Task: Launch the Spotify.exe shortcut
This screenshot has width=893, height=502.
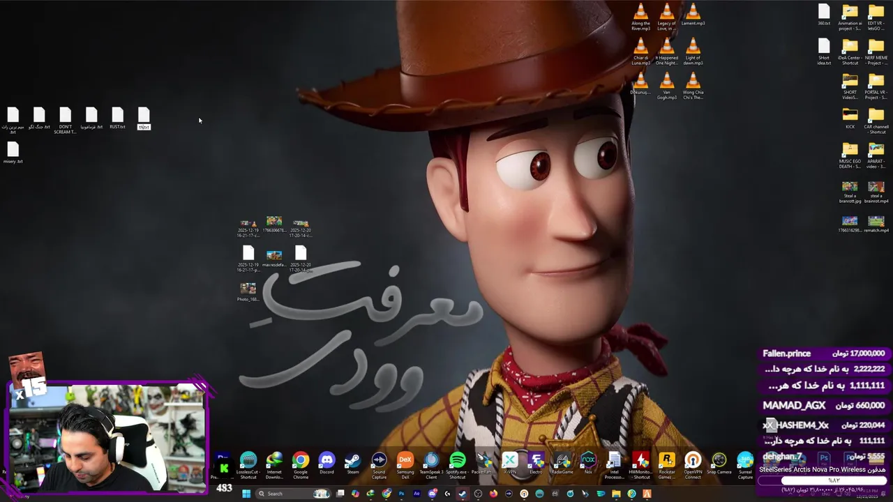Action: pyautogui.click(x=458, y=465)
